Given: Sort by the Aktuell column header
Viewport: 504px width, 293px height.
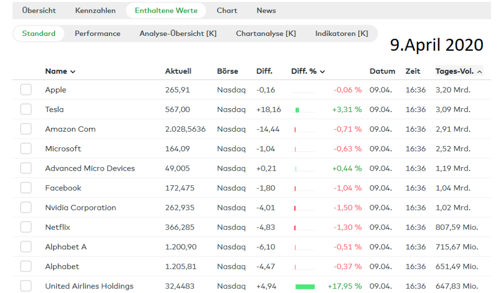Looking at the screenshot, I should pos(178,71).
